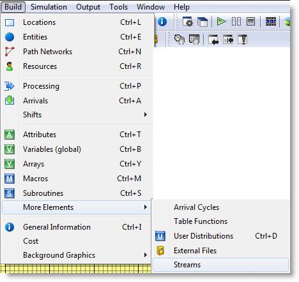This screenshot has width=299, height=282.
Task: Click the User Distributions U icon
Action: pos(160,236)
